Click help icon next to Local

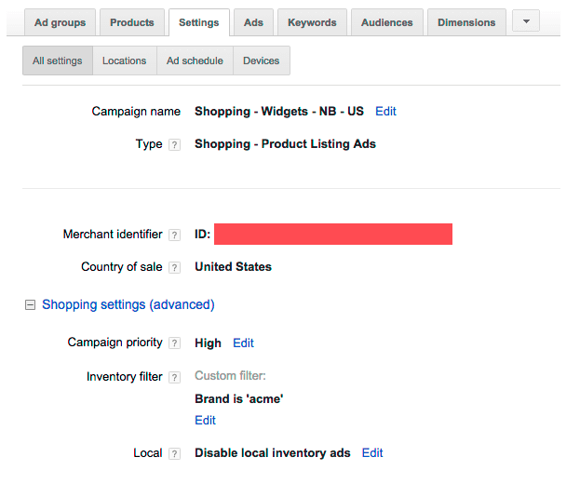pos(174,454)
